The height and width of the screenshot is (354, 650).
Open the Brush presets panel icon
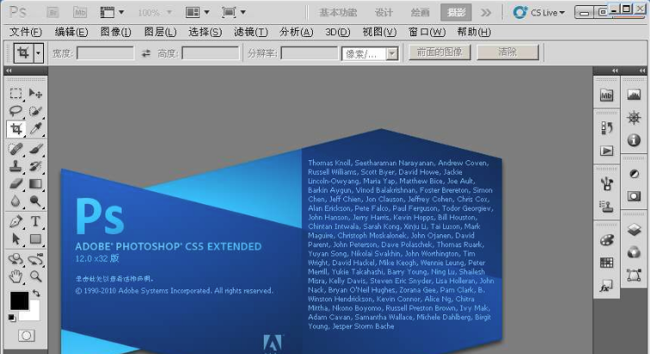coord(607,183)
